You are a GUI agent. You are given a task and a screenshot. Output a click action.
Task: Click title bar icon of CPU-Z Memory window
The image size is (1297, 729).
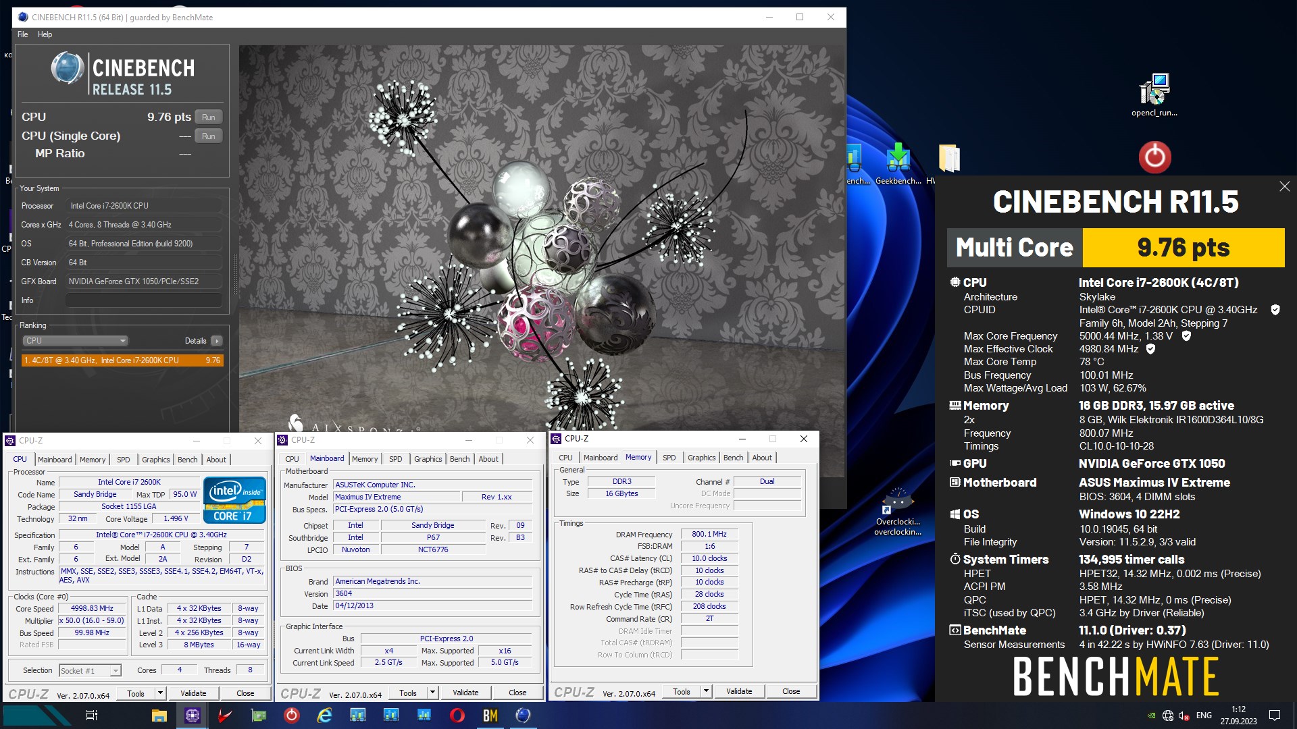[557, 439]
